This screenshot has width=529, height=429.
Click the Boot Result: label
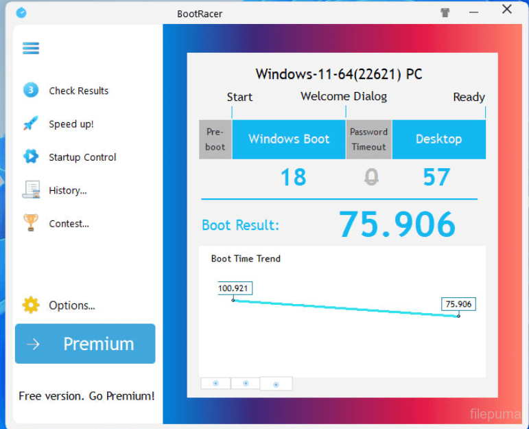pyautogui.click(x=241, y=225)
